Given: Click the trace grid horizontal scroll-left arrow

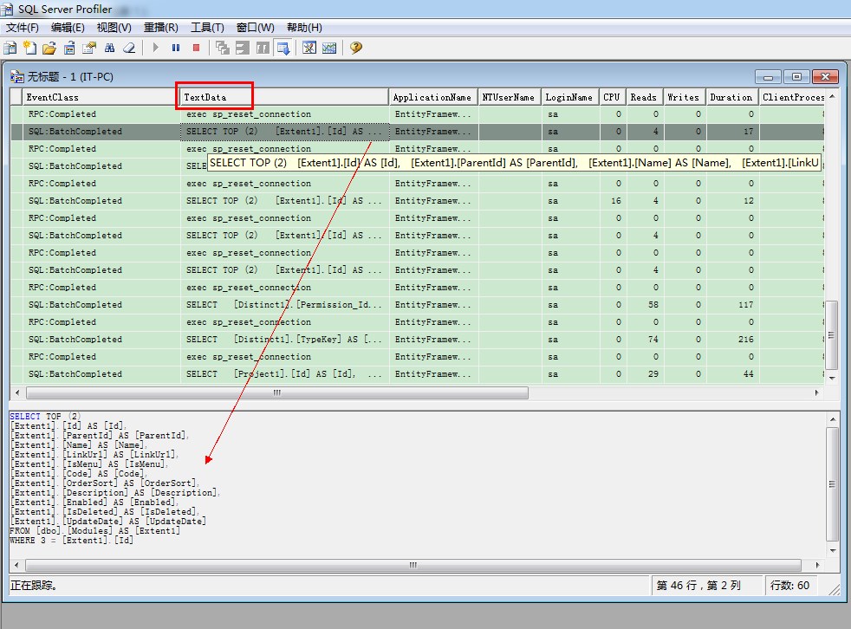Looking at the screenshot, I should pos(17,392).
